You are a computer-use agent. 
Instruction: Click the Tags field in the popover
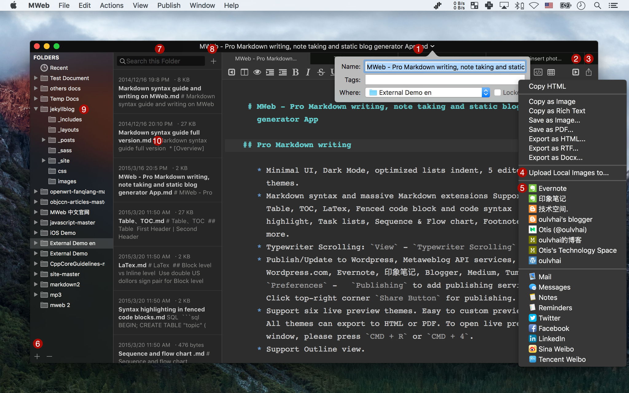[x=445, y=80]
